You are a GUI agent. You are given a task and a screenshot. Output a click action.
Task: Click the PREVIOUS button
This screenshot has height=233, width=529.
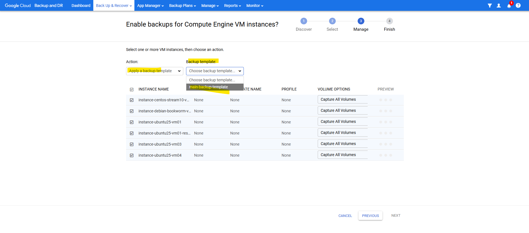[x=370, y=216]
